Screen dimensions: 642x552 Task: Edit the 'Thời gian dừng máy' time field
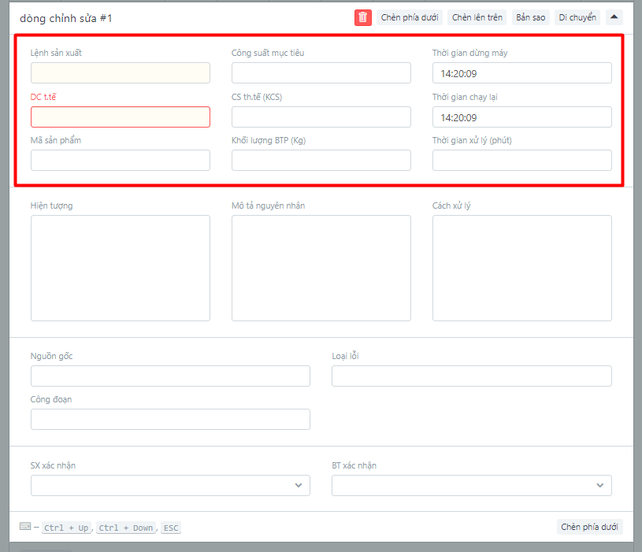click(x=521, y=73)
